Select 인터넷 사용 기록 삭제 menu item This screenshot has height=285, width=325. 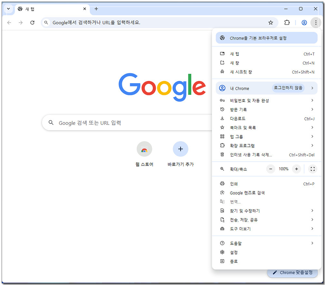pyautogui.click(x=266, y=155)
